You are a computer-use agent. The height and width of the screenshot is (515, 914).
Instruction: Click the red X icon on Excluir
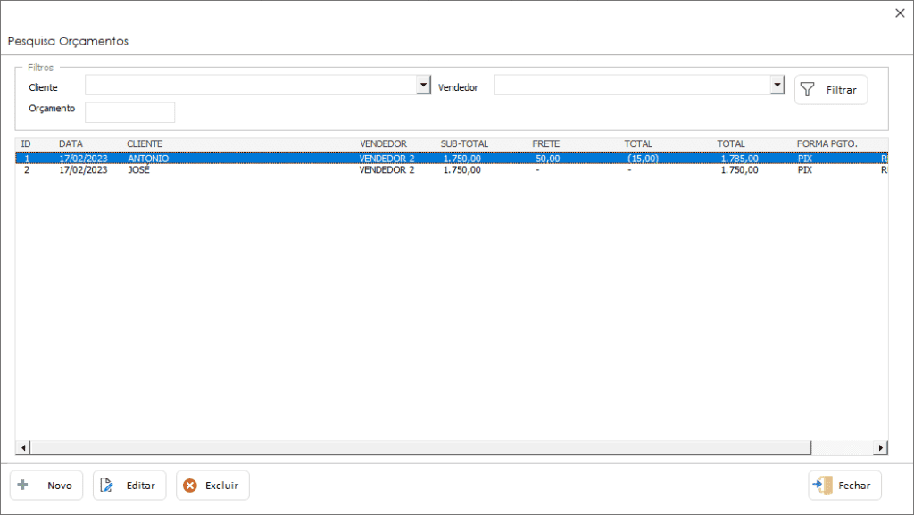click(190, 485)
